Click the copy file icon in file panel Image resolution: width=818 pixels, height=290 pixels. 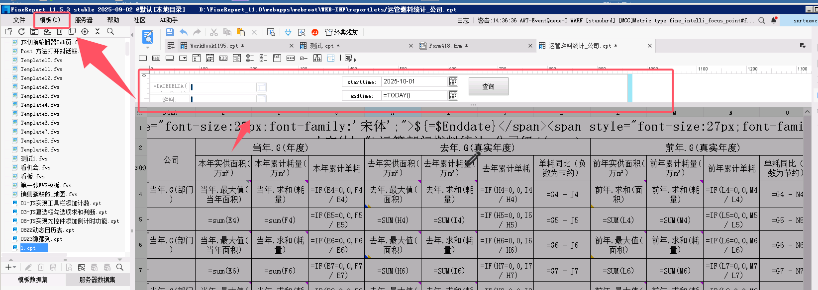(72, 31)
